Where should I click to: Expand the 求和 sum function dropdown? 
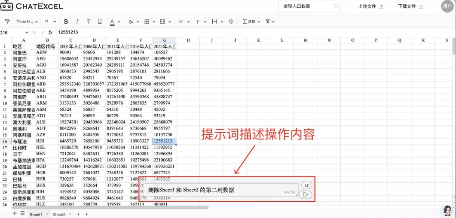251,21
